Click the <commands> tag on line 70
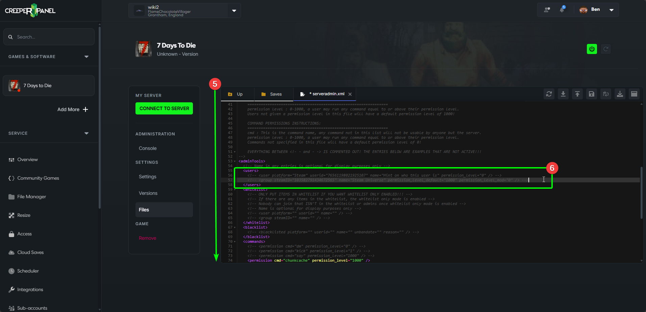 point(254,242)
